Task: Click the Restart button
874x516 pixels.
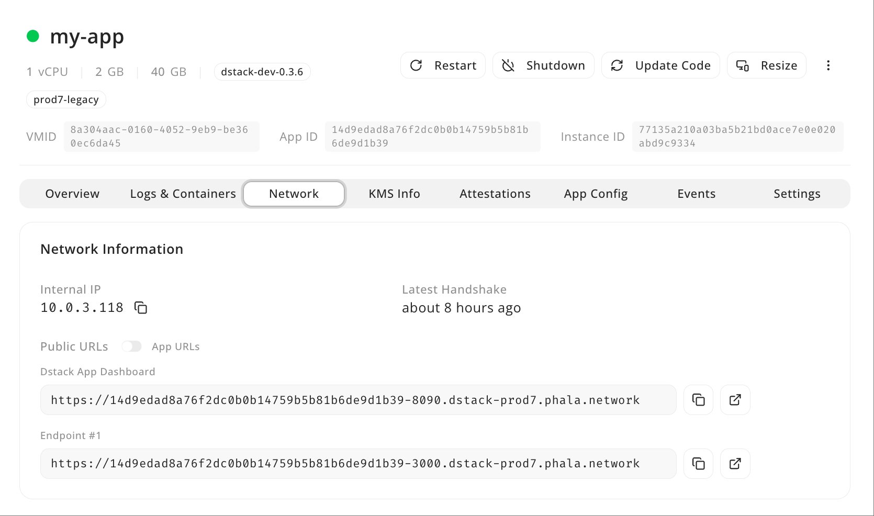Action: (x=443, y=65)
